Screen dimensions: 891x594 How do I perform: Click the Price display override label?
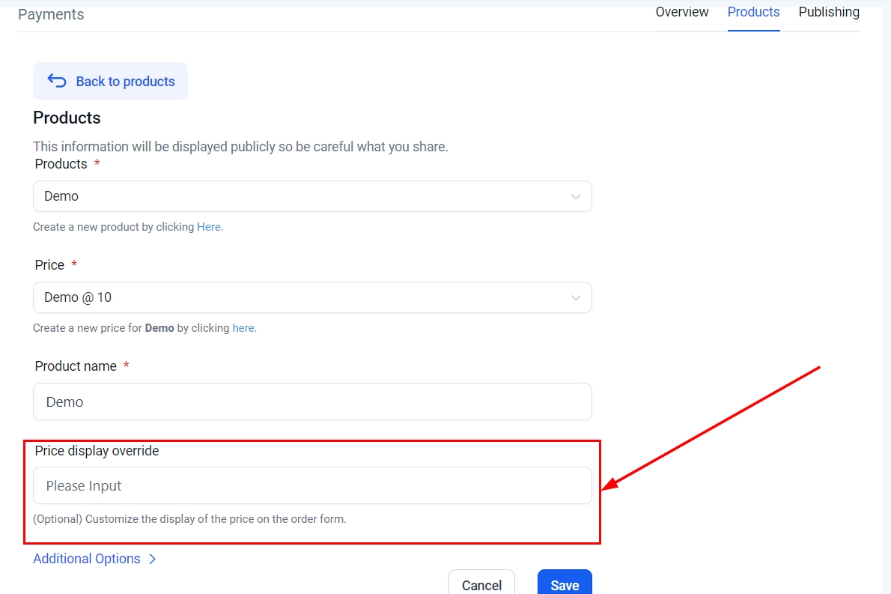(97, 451)
